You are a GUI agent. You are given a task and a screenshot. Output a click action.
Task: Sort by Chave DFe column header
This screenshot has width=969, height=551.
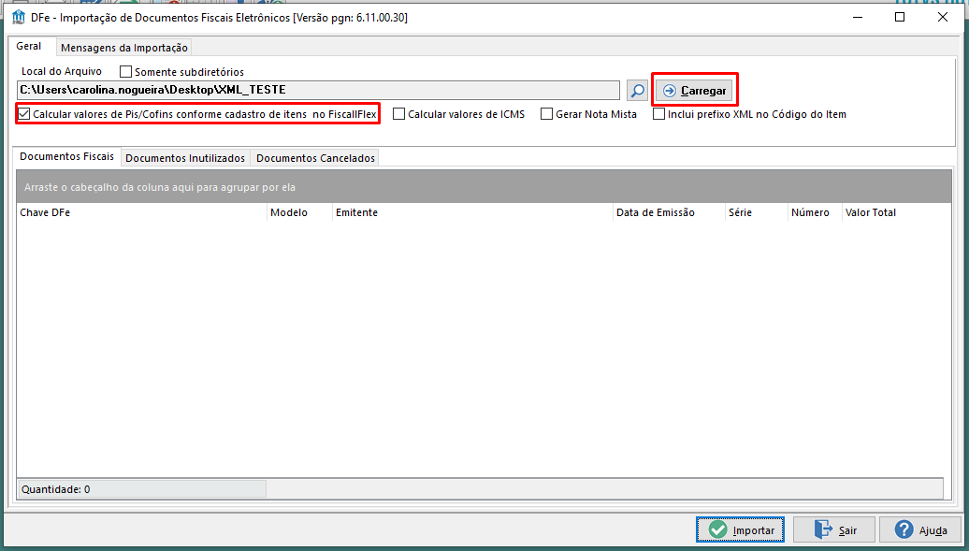141,212
